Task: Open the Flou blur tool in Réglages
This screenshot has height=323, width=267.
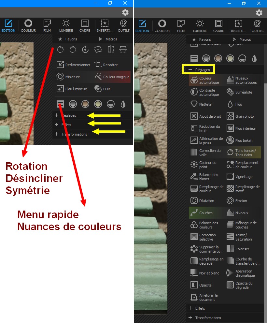Action: pos(243,104)
